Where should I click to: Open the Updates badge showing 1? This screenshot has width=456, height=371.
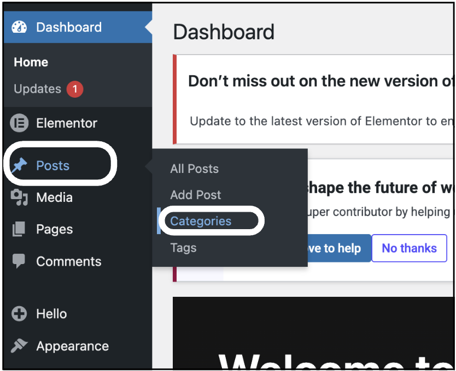[x=75, y=89]
